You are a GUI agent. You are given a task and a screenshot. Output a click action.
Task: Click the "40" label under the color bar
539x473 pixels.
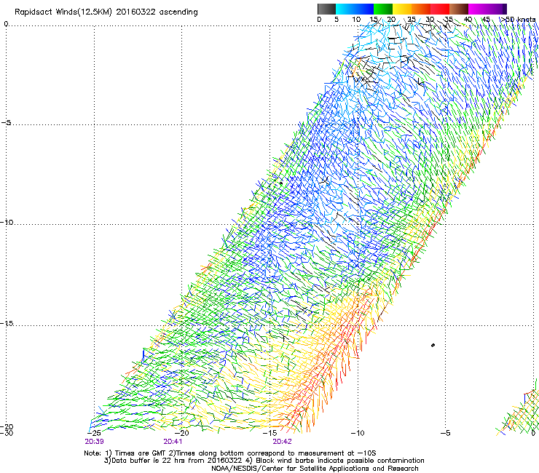pyautogui.click(x=468, y=20)
